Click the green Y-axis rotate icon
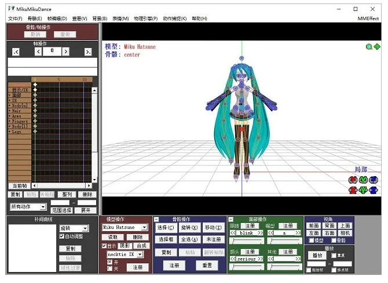This screenshot has height=283, width=388. click(x=363, y=180)
